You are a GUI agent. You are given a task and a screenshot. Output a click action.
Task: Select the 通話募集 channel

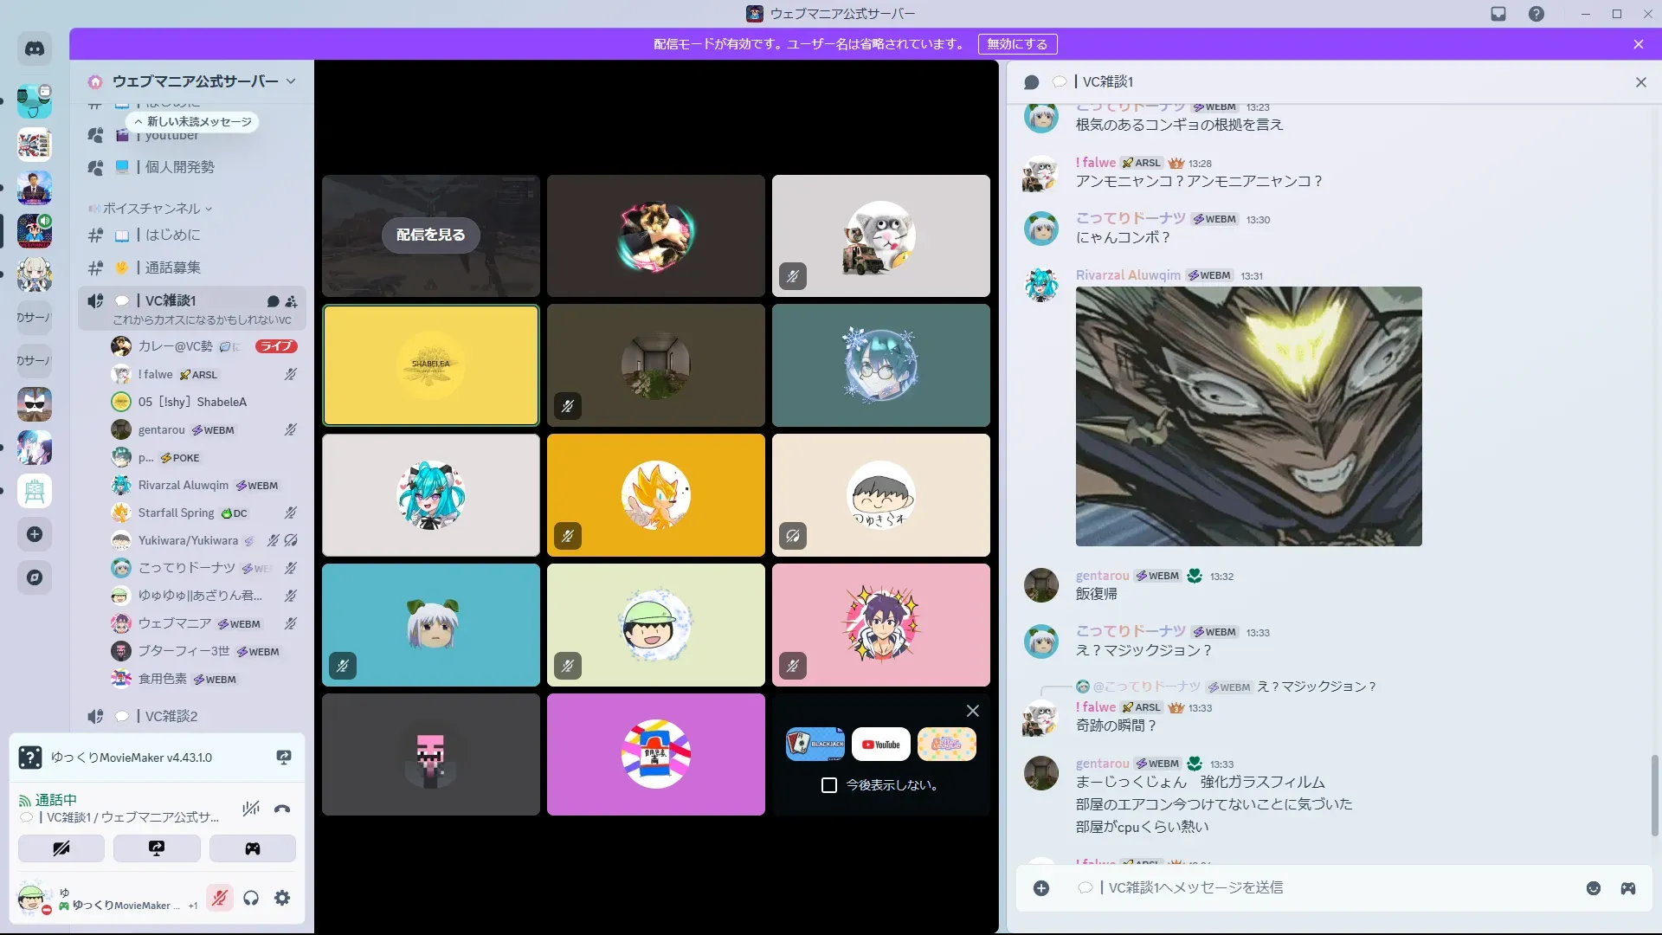[x=172, y=268]
